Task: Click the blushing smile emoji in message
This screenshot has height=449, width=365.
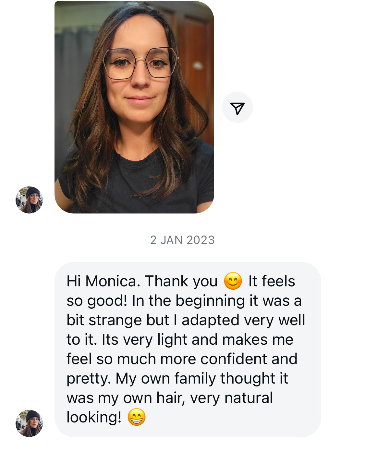Action: (233, 281)
